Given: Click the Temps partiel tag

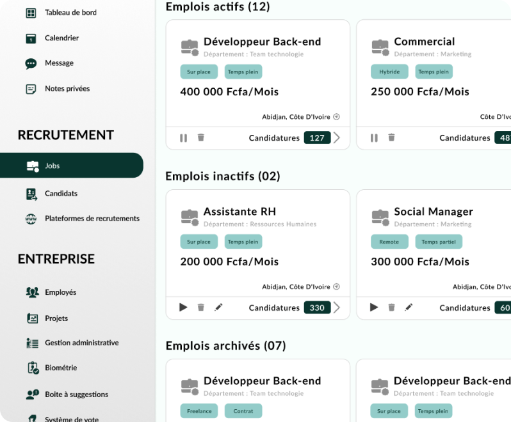Looking at the screenshot, I should pos(439,242).
